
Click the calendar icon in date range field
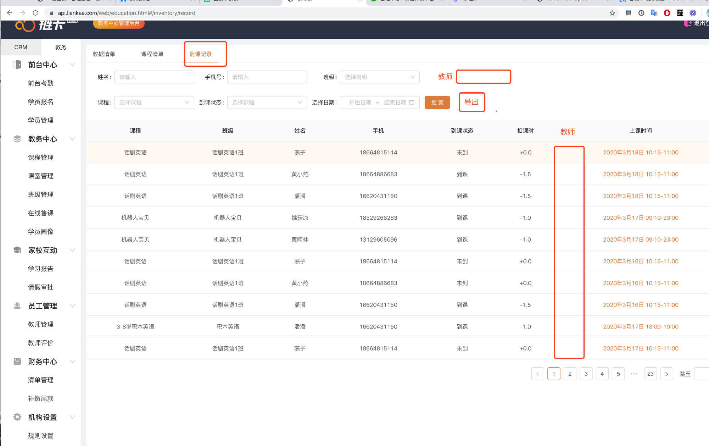coord(412,103)
